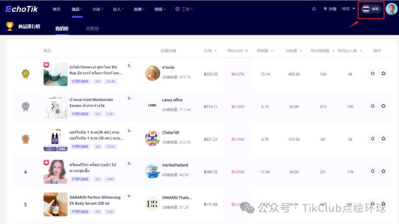Image resolution: width=399 pixels, height=224 pixels.
Task: Open น้ำตบลานอส Moisturizer product title
Action: [91, 102]
